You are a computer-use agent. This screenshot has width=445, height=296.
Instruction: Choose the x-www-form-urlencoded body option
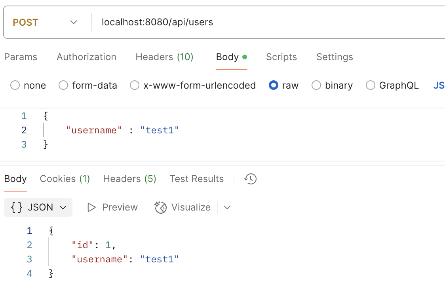[x=135, y=85]
